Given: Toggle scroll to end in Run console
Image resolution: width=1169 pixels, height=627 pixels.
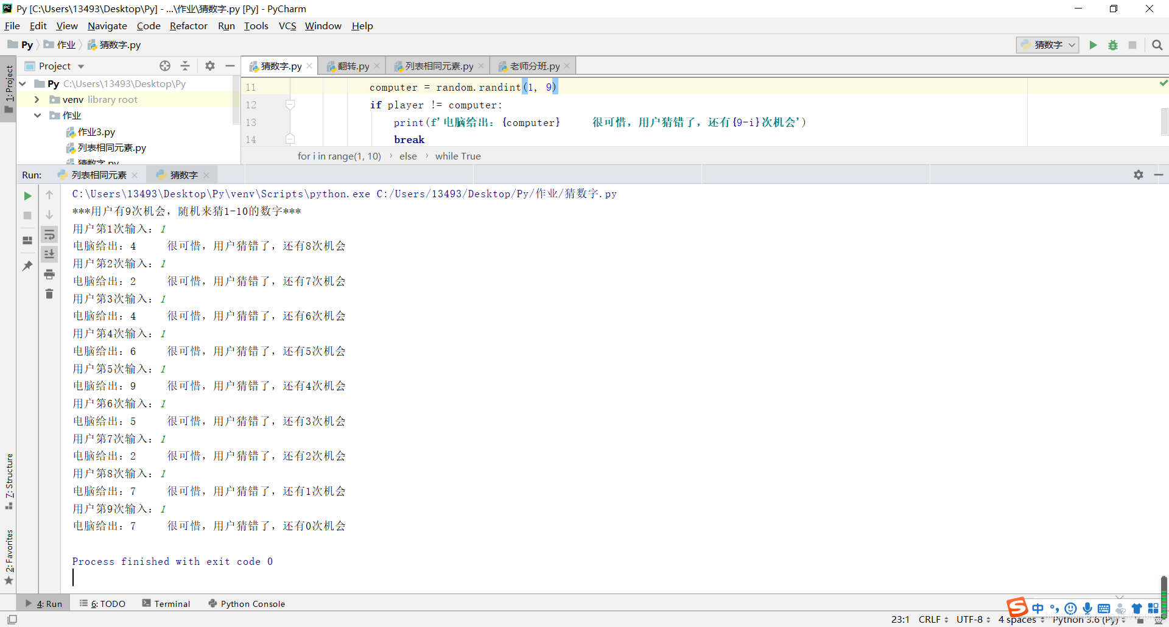Looking at the screenshot, I should click(49, 254).
